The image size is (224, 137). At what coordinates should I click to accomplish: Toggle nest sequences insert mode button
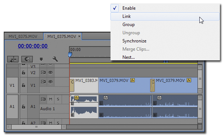click(13, 59)
